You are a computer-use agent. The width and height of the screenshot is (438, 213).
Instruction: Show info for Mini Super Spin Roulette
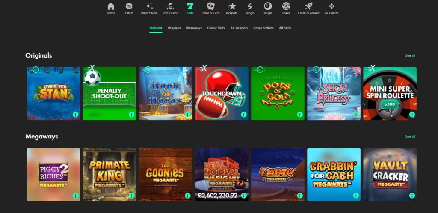click(412, 115)
